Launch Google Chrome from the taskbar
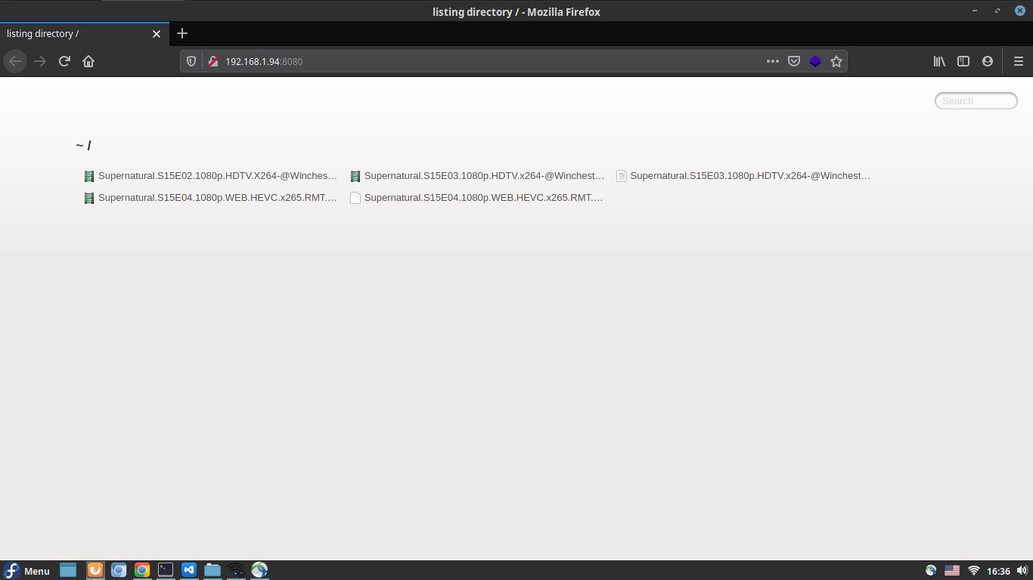Image resolution: width=1033 pixels, height=580 pixels. 142,570
